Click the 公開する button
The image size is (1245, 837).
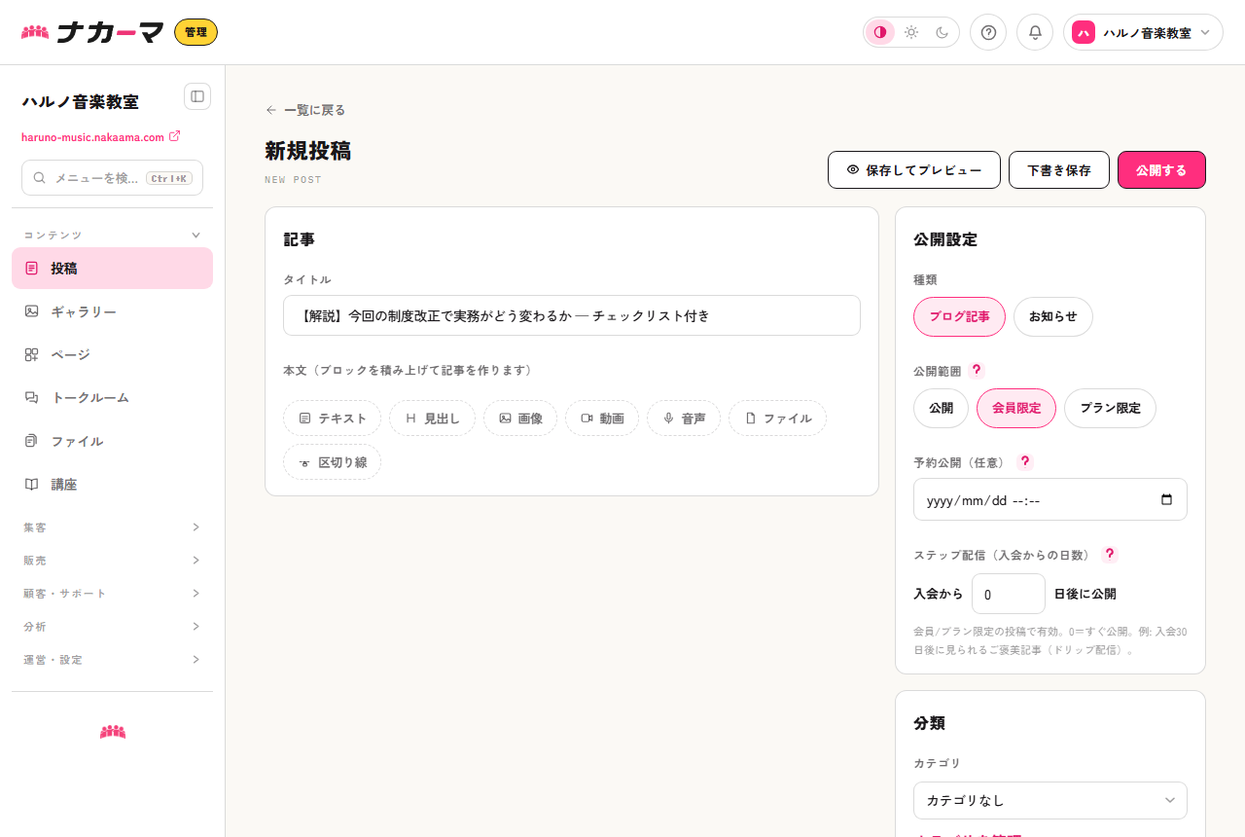click(x=1161, y=169)
